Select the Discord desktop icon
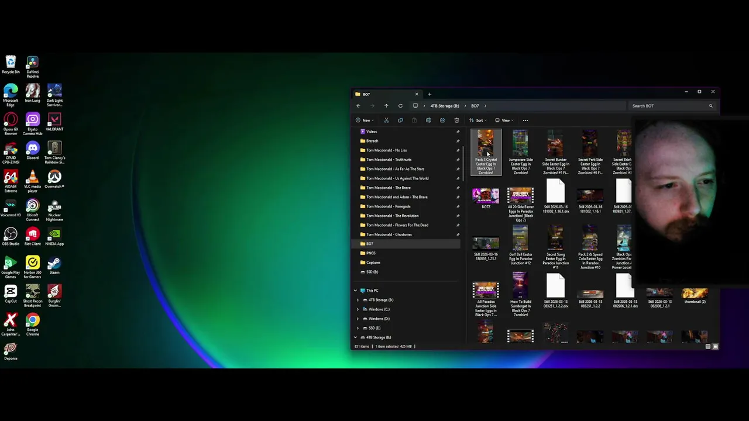The image size is (749, 421). tap(32, 151)
